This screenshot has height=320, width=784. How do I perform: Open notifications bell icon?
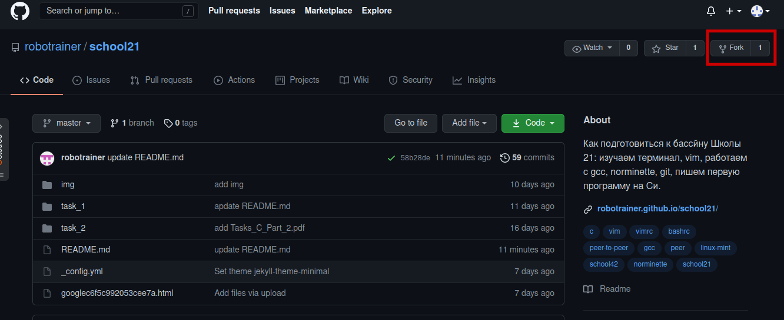711,11
